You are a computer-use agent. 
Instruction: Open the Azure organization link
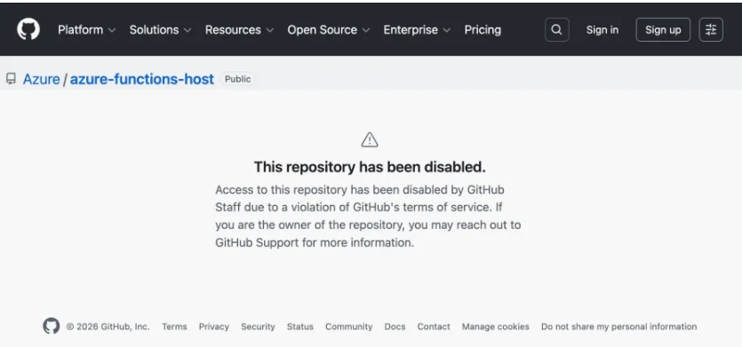41,79
